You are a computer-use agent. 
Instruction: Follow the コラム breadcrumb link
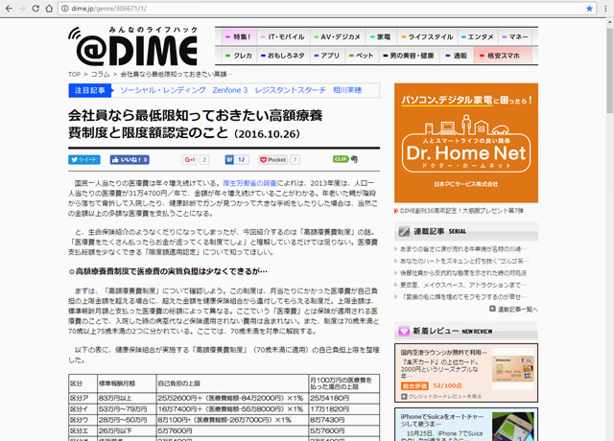tap(101, 74)
